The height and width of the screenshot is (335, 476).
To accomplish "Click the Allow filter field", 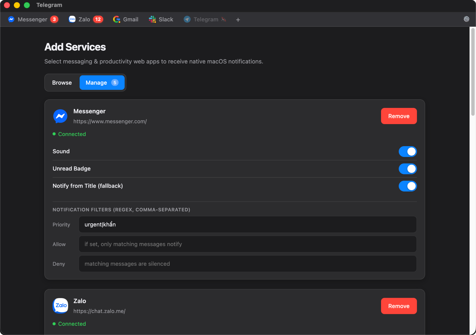I will coord(247,244).
